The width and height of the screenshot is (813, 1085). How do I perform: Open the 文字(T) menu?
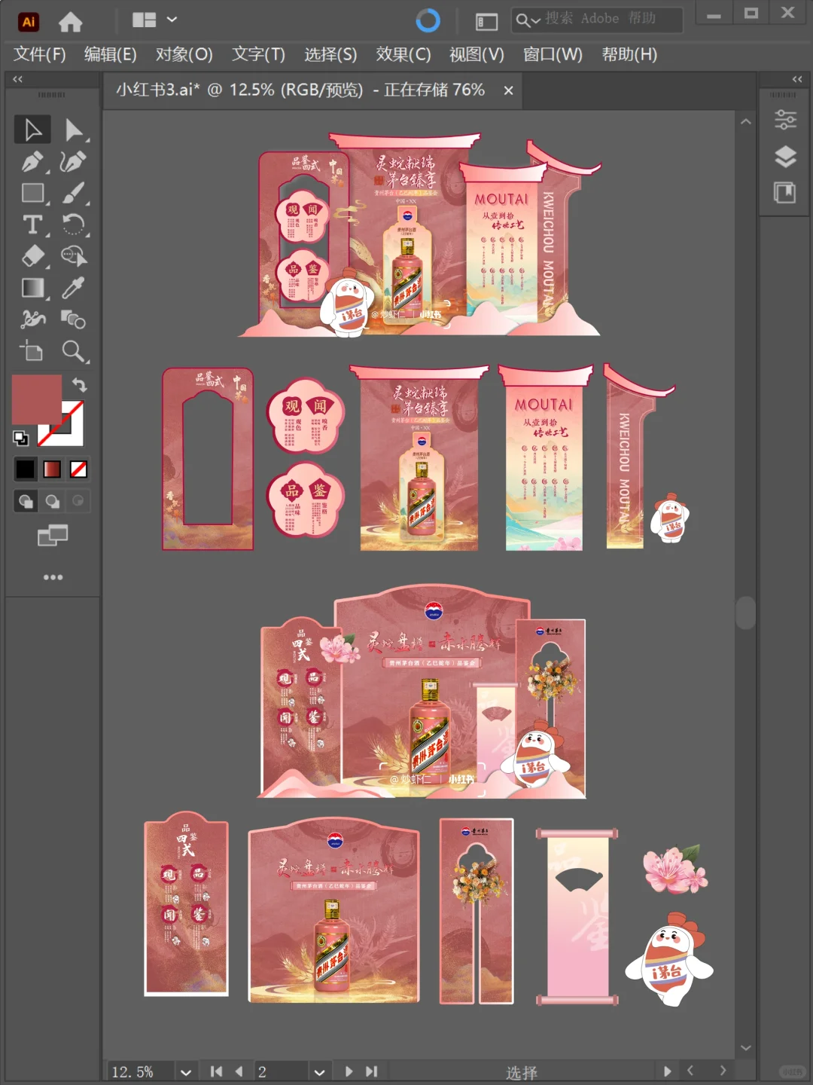click(258, 54)
